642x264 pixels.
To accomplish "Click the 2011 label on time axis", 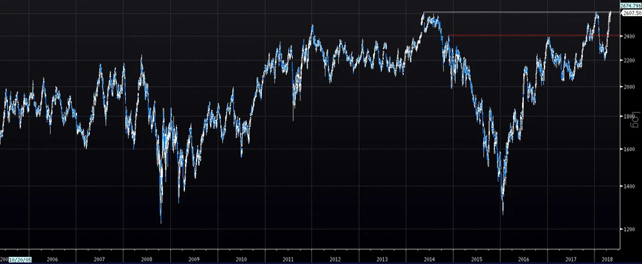I will (288, 260).
